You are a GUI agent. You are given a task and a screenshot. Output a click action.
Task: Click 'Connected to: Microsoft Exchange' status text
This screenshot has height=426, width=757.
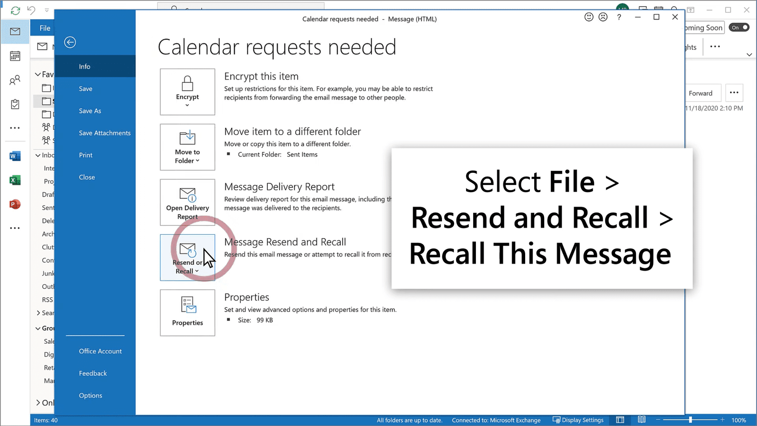[496, 420]
